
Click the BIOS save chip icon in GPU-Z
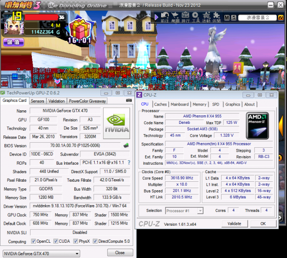click(x=126, y=145)
